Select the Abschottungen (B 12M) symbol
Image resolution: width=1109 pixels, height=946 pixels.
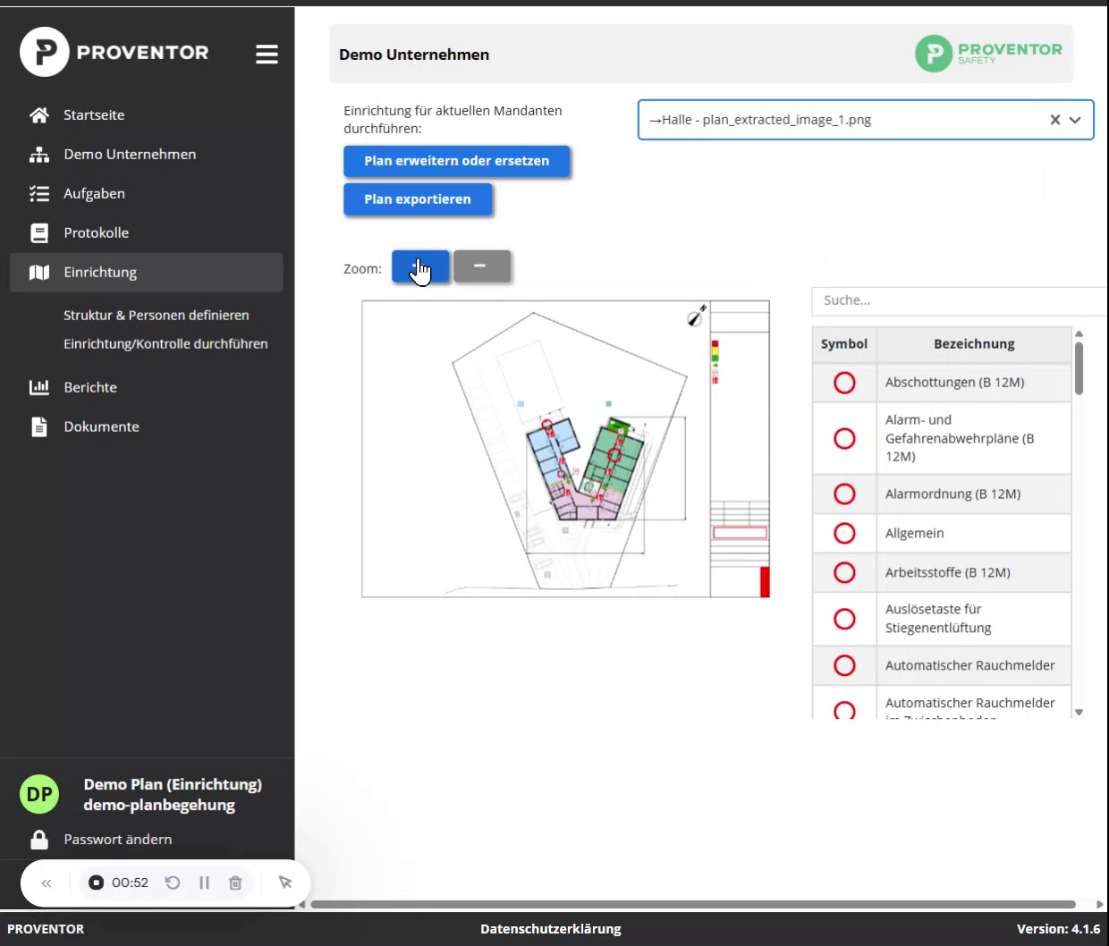[844, 383]
